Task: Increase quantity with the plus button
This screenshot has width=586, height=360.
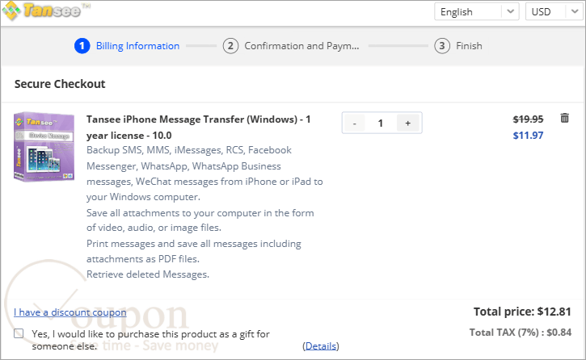Action: tap(407, 123)
